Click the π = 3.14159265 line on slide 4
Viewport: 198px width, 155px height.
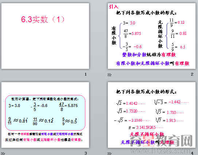pos(145,127)
